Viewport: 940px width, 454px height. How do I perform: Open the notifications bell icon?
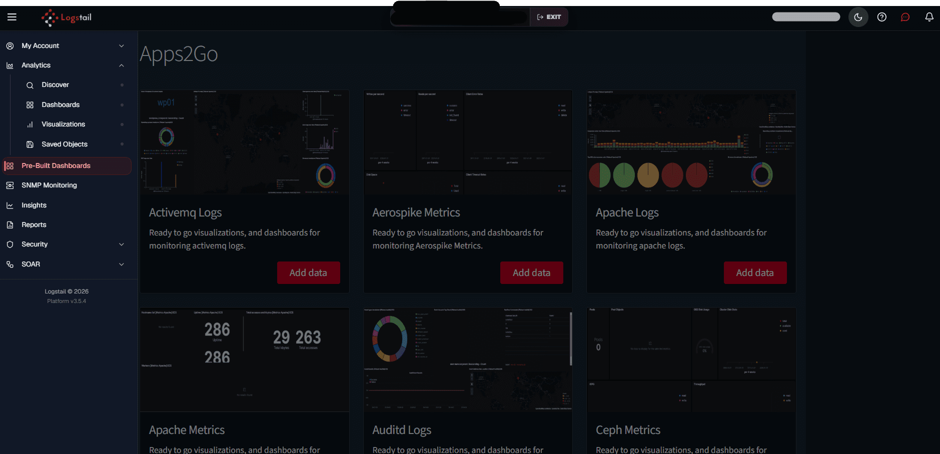(x=929, y=17)
